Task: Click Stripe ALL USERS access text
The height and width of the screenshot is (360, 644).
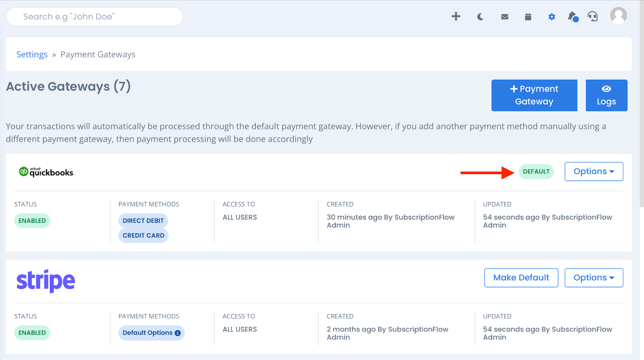Action: [x=240, y=329]
